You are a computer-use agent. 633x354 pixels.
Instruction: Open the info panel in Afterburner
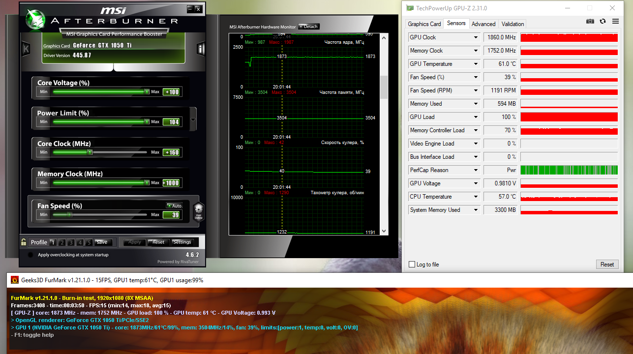click(201, 49)
